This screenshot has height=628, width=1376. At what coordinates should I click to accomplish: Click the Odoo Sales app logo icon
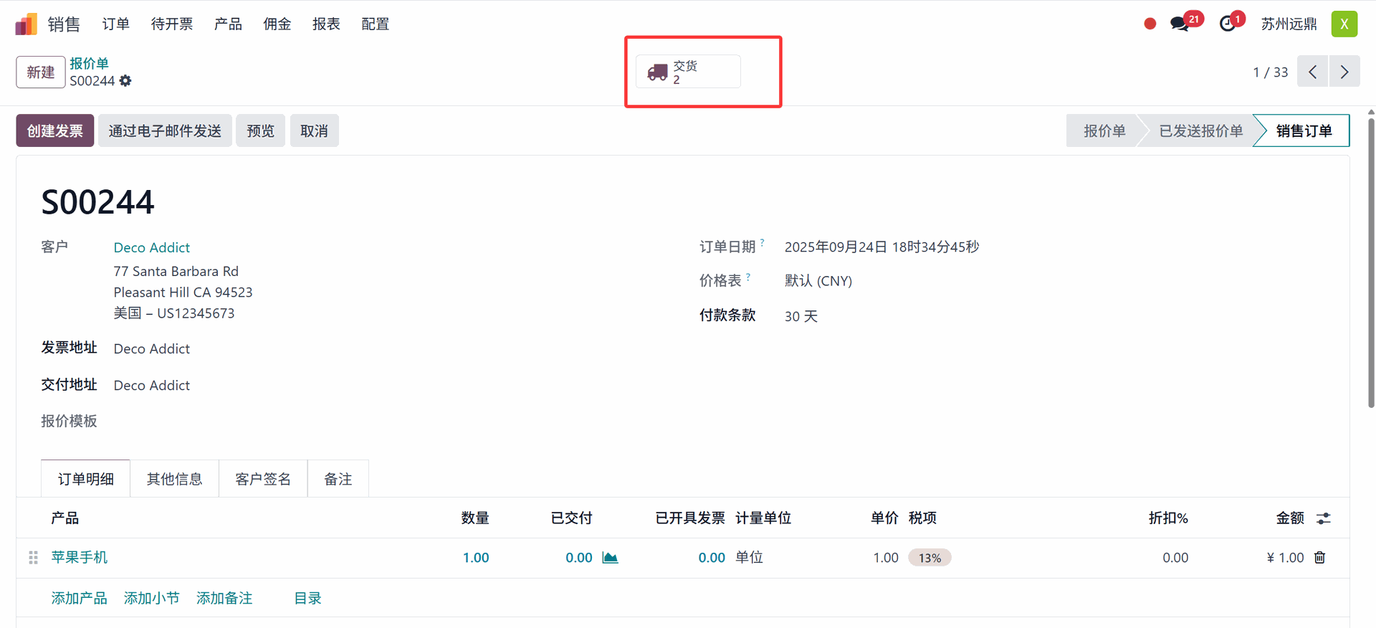(x=26, y=24)
